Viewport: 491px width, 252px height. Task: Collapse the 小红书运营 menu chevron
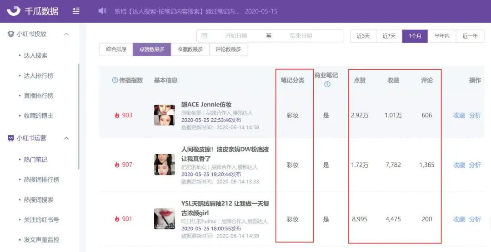[66, 138]
